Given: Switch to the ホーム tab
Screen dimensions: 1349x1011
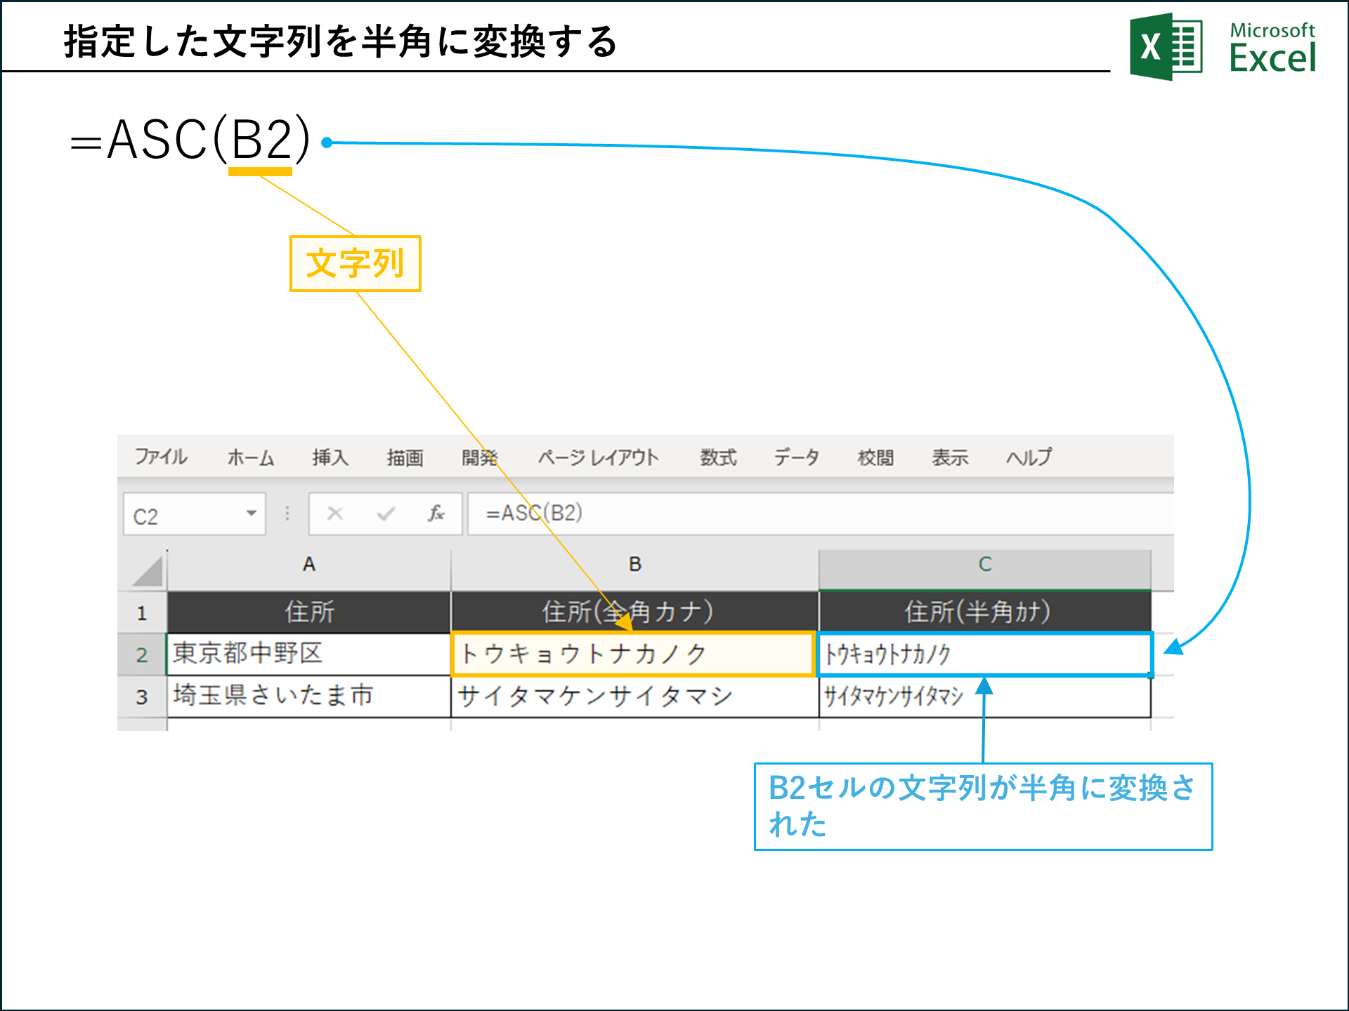Looking at the screenshot, I should click(252, 457).
